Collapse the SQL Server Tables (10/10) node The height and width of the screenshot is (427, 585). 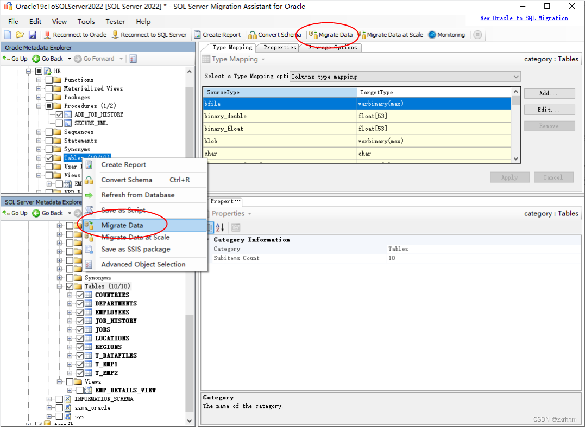tap(59, 286)
